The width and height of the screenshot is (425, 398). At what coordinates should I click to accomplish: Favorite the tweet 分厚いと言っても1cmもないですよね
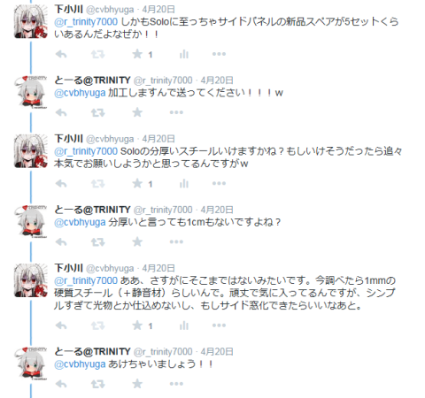point(137,242)
